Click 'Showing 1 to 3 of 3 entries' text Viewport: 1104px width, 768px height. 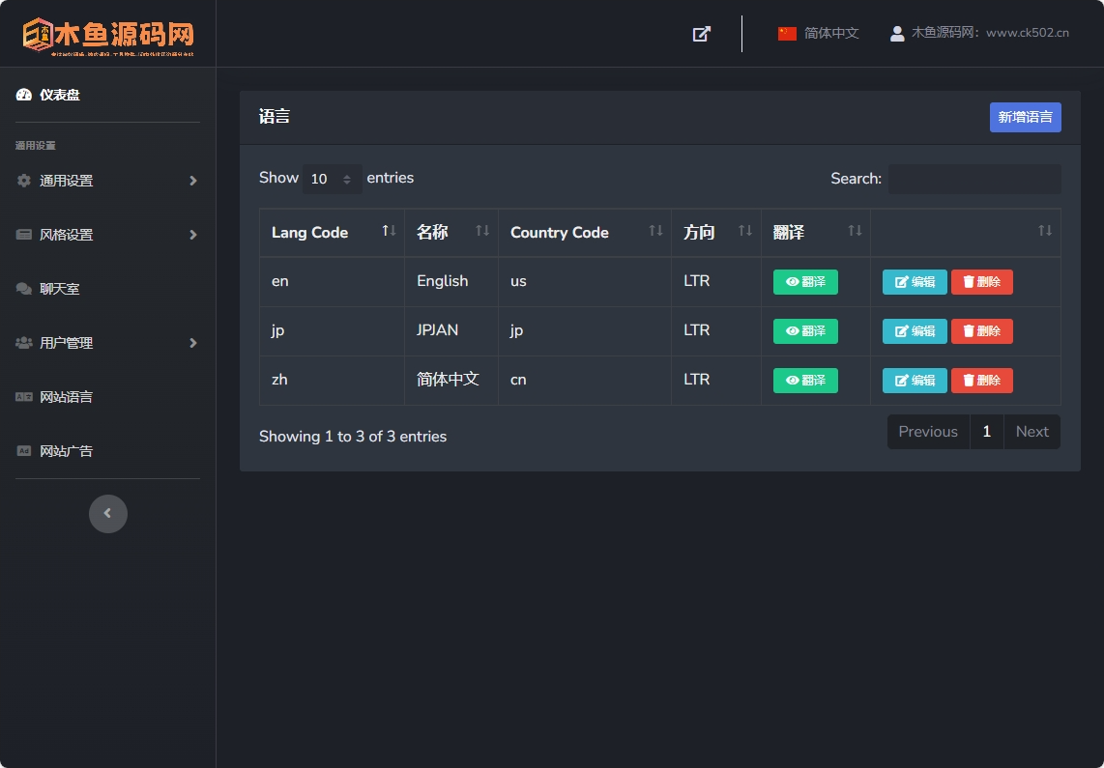353,437
